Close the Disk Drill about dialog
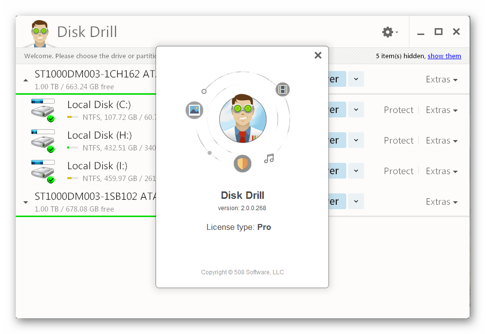This screenshot has width=486, height=334. point(318,55)
